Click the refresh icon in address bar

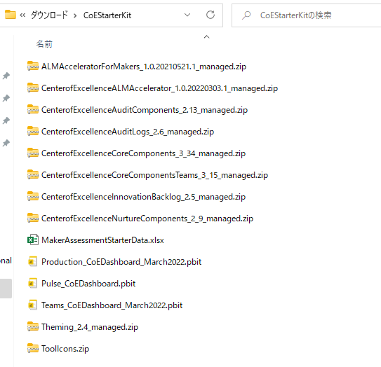pyautogui.click(x=210, y=15)
